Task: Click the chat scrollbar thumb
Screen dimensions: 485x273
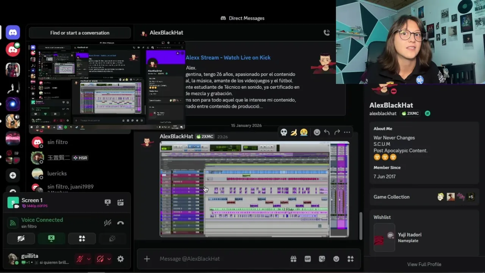Action: pyautogui.click(x=360, y=226)
